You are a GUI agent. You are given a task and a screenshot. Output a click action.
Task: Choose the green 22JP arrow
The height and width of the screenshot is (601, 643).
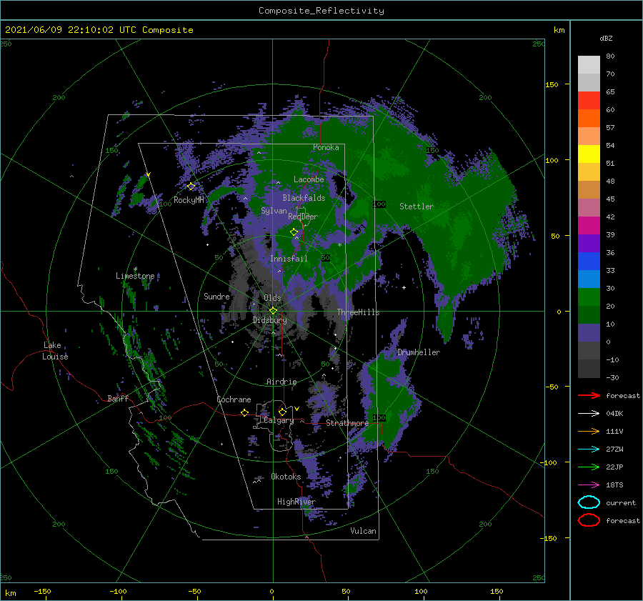click(x=589, y=467)
